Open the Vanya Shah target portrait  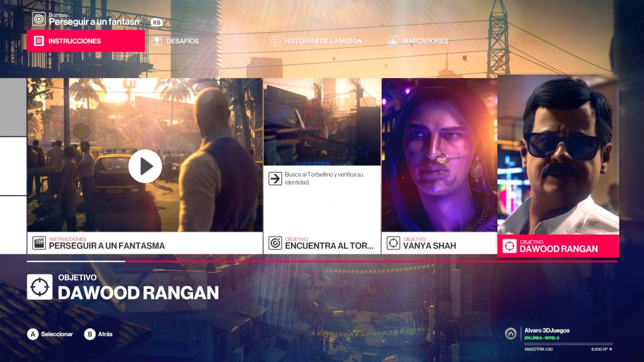(440, 155)
